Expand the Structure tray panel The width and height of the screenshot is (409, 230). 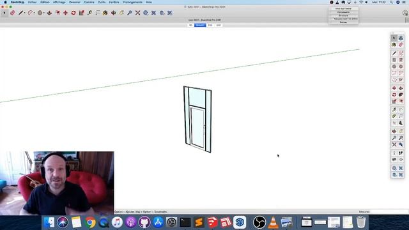click(343, 15)
